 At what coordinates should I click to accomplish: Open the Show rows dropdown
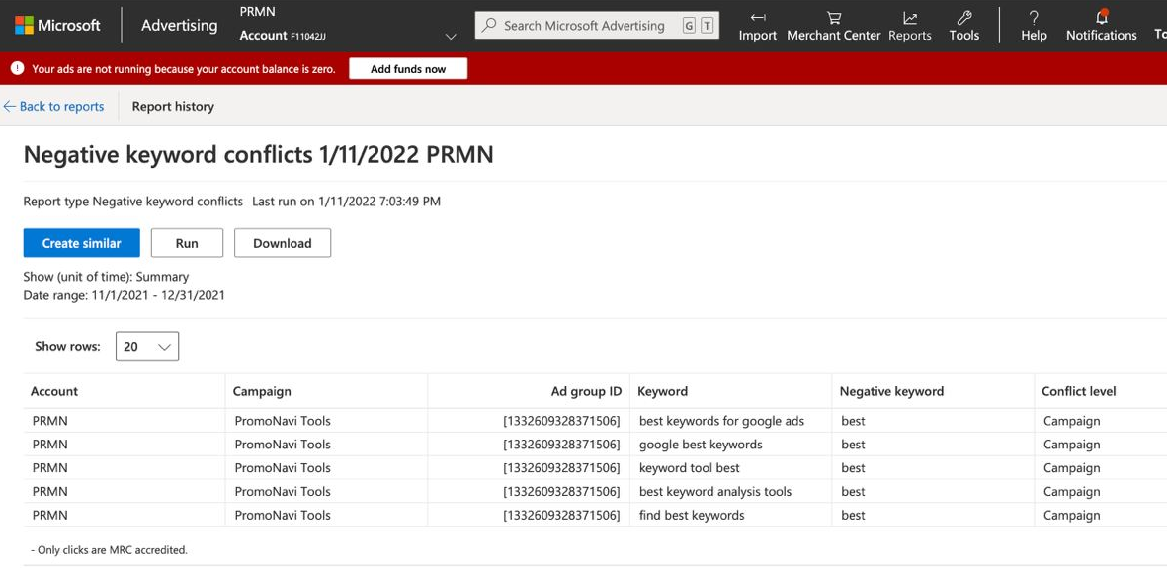coord(147,346)
